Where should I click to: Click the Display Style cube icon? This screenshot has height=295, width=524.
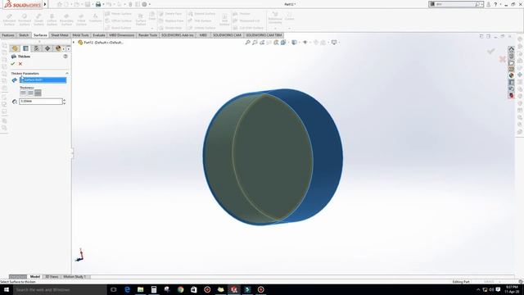pyautogui.click(x=294, y=43)
